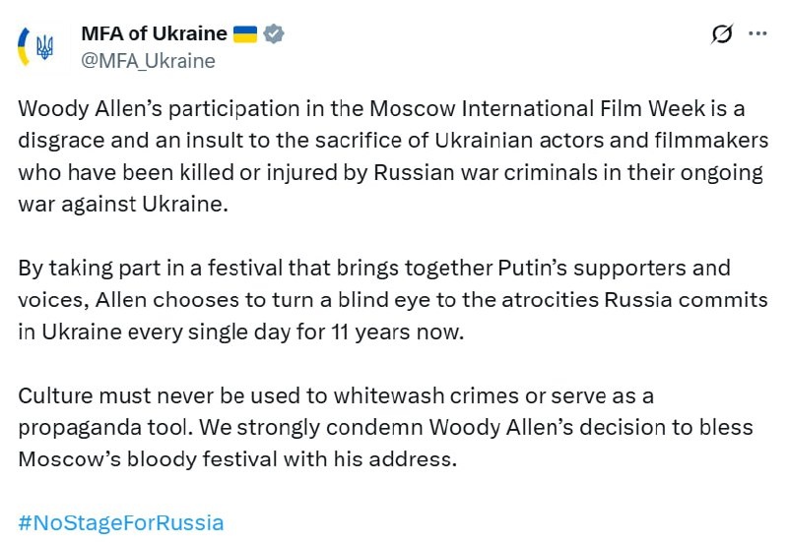Open the three-dot More options menu
The width and height of the screenshot is (788, 543).
[x=757, y=34]
